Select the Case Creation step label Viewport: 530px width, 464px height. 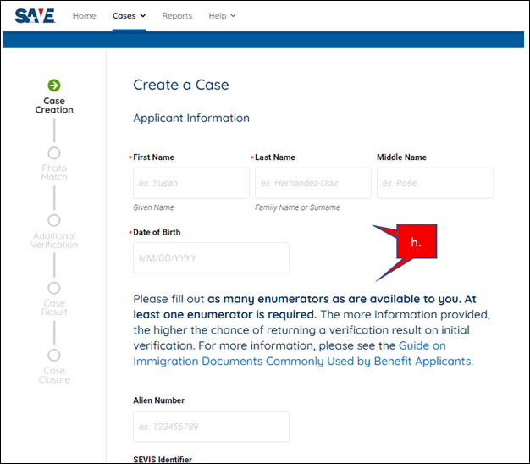click(x=54, y=106)
